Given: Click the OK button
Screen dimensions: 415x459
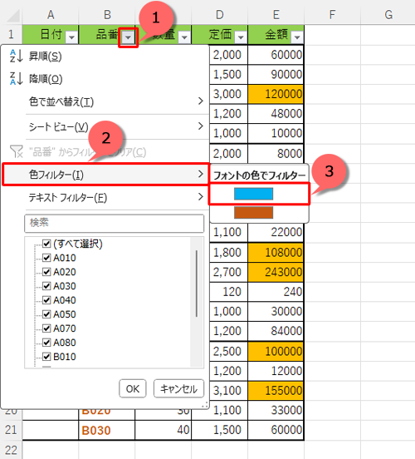Looking at the screenshot, I should [x=133, y=389].
